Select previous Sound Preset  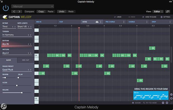pyautogui.click(x=28, y=70)
